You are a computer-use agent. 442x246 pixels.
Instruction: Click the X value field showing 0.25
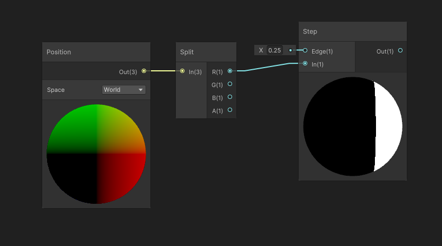click(x=274, y=50)
